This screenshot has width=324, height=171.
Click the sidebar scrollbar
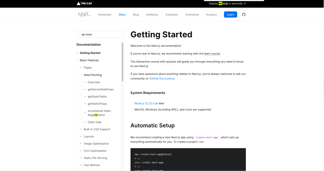(x=122, y=62)
